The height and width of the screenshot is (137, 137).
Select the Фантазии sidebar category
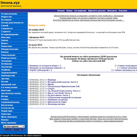6,90
